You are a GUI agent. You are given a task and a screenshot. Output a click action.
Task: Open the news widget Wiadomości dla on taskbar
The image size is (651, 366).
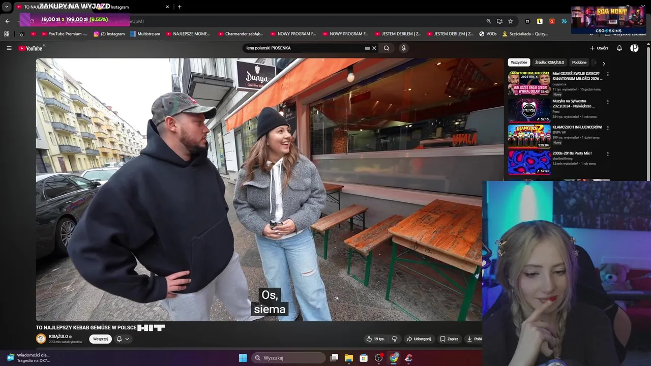[28, 358]
